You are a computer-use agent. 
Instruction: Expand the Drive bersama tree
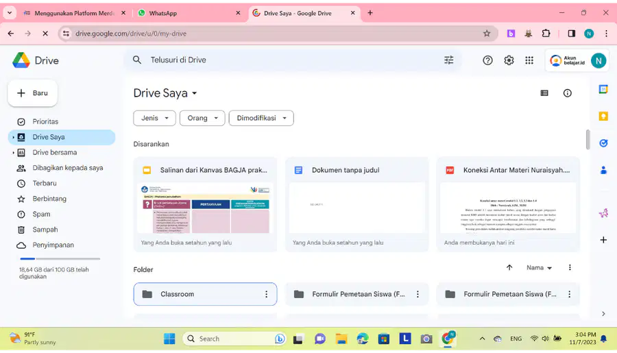[x=13, y=153]
